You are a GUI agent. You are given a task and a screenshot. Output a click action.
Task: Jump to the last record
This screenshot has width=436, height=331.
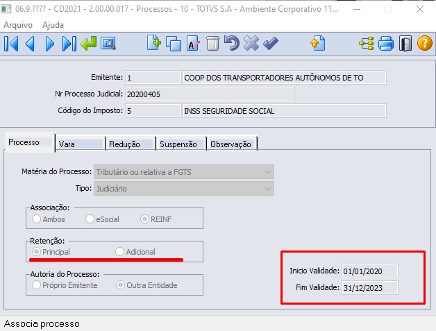coord(69,44)
